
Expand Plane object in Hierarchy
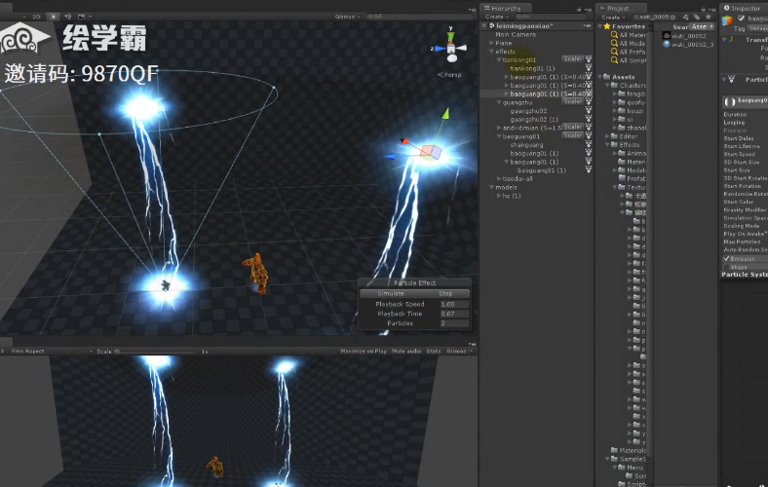pos(492,43)
